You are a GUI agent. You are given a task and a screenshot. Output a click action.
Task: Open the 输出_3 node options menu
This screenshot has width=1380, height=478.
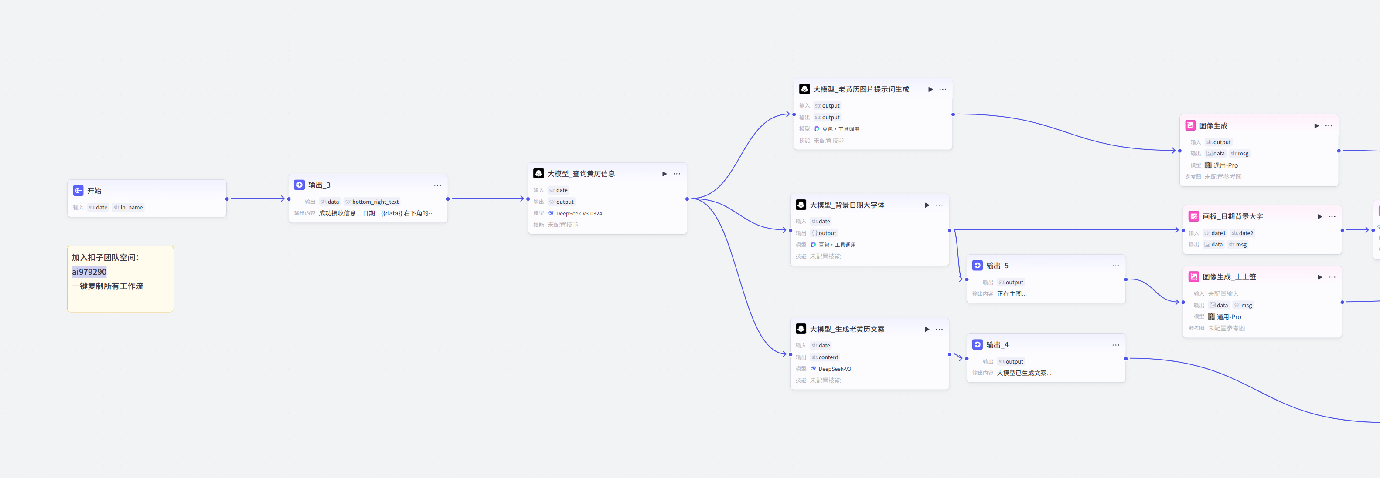[x=437, y=185]
